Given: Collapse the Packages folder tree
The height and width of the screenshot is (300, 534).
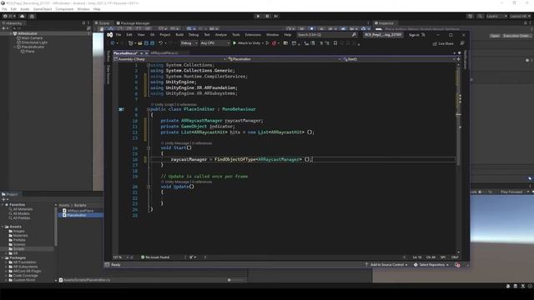Looking at the screenshot, I should [3, 257].
